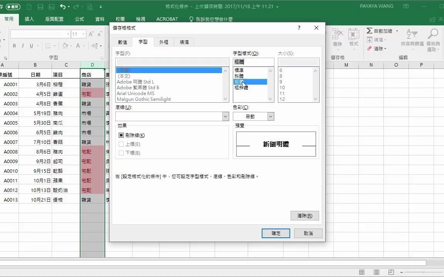Open the ACROBAT ribbon tab

pos(167,19)
